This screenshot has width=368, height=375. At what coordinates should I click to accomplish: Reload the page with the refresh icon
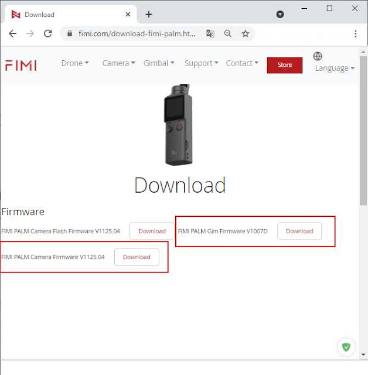tap(48, 33)
